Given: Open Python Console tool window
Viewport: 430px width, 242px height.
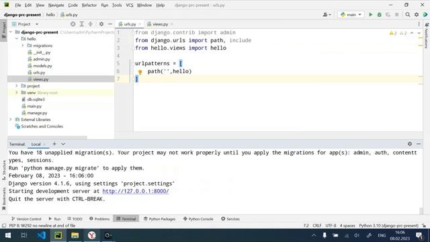Looking at the screenshot, I should pyautogui.click(x=198, y=218).
